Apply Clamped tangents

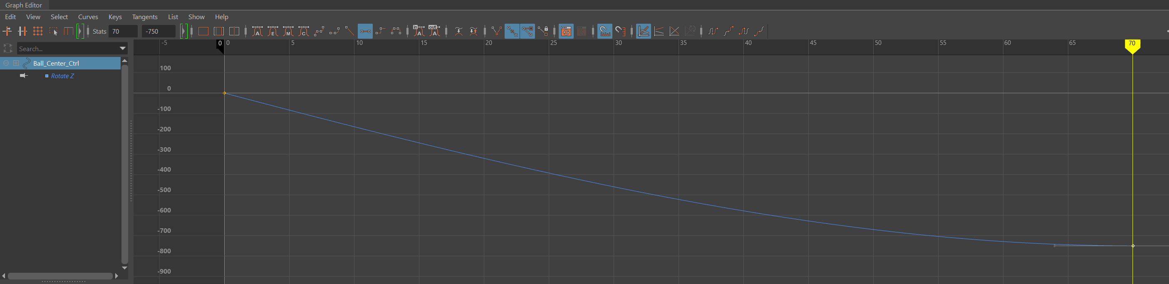(x=334, y=31)
